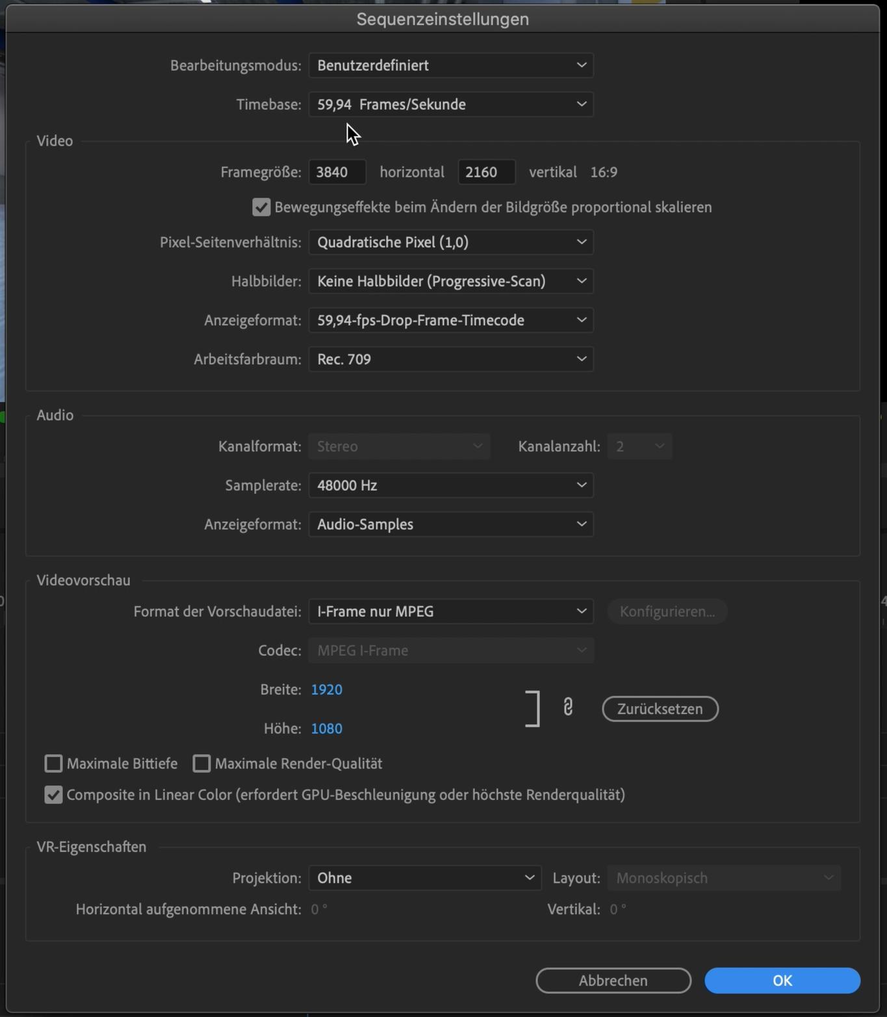Image resolution: width=887 pixels, height=1017 pixels.
Task: Click the chain link icon for preview dimensions
Action: click(568, 708)
